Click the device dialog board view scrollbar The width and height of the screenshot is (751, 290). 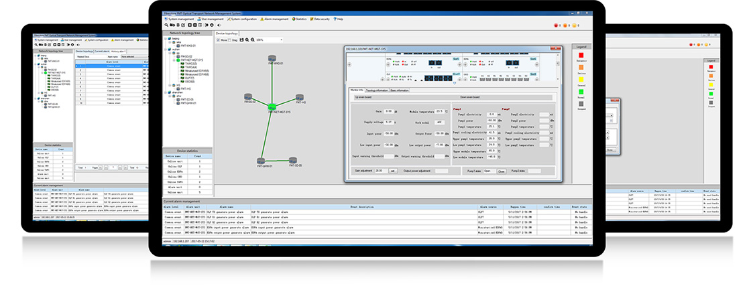(x=558, y=67)
